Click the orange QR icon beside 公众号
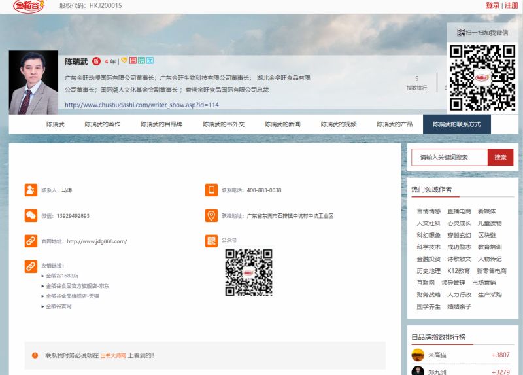The image size is (523, 375). click(x=211, y=241)
